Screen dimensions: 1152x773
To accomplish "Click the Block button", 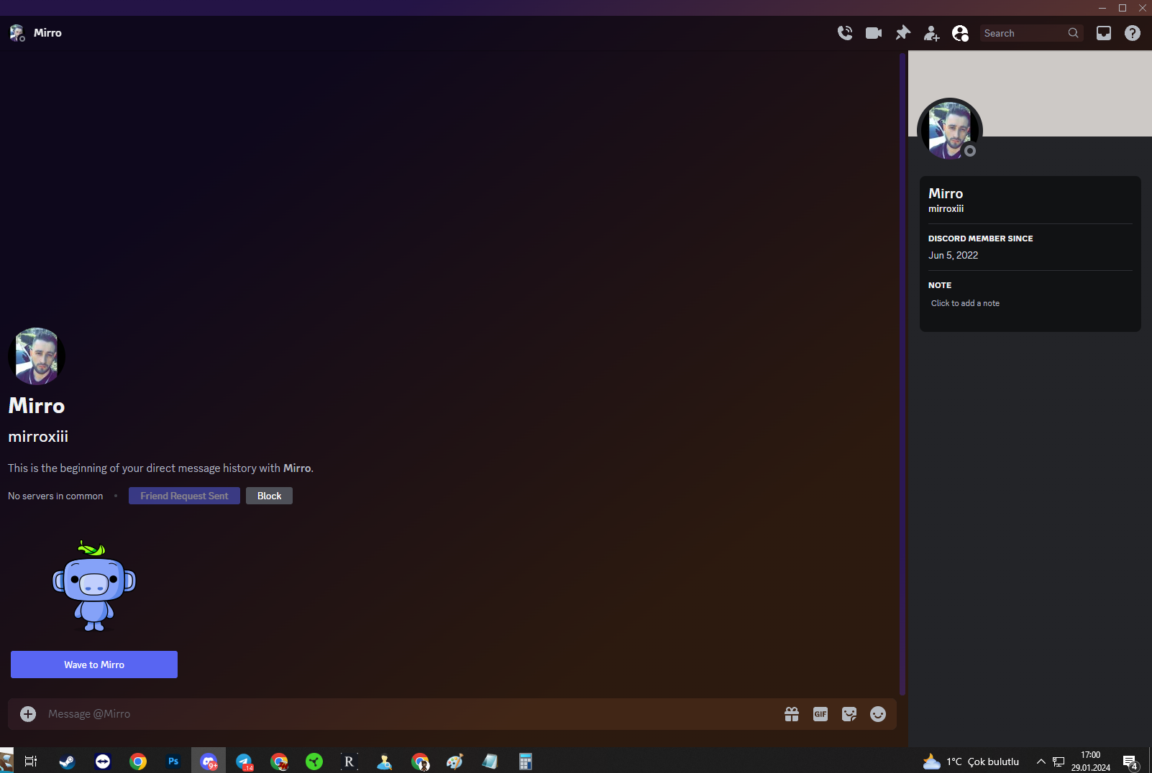I will [269, 496].
